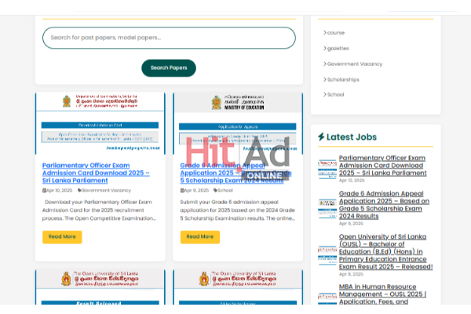Select the School category in sidebar
Image resolution: width=471 pixels, height=314 pixels.
coord(336,94)
